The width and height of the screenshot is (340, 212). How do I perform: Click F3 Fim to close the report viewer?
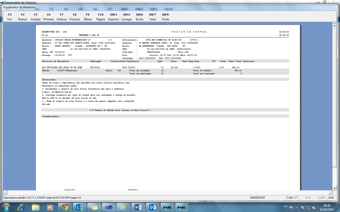pyautogui.click(x=10, y=17)
